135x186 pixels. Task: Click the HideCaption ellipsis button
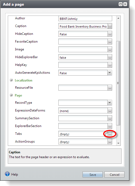coord(110,34)
